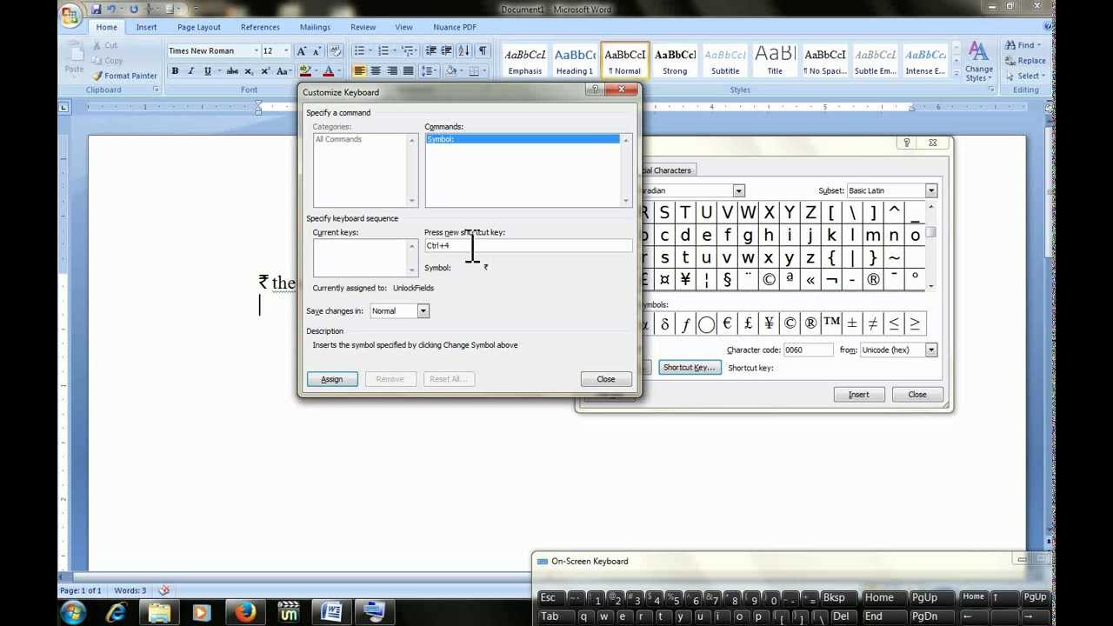
Task: Justify the paragraph text
Action: coord(408,71)
